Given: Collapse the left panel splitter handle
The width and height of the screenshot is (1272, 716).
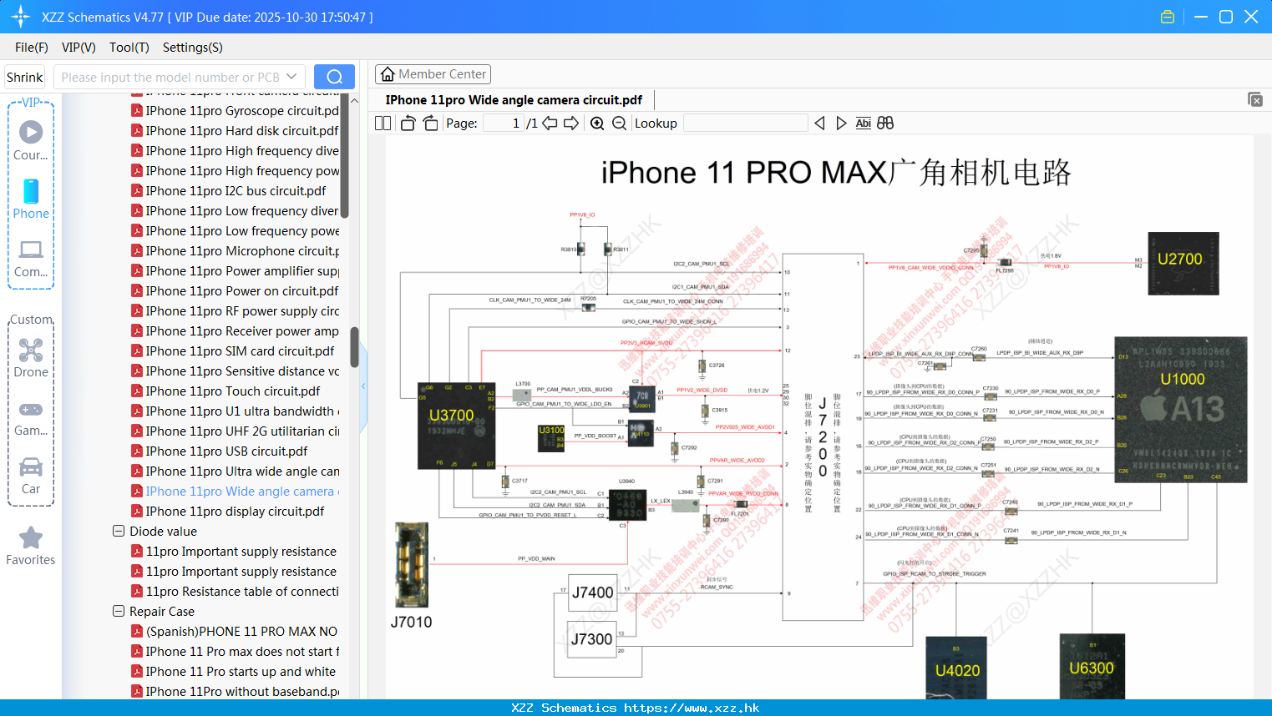Looking at the screenshot, I should click(x=363, y=386).
